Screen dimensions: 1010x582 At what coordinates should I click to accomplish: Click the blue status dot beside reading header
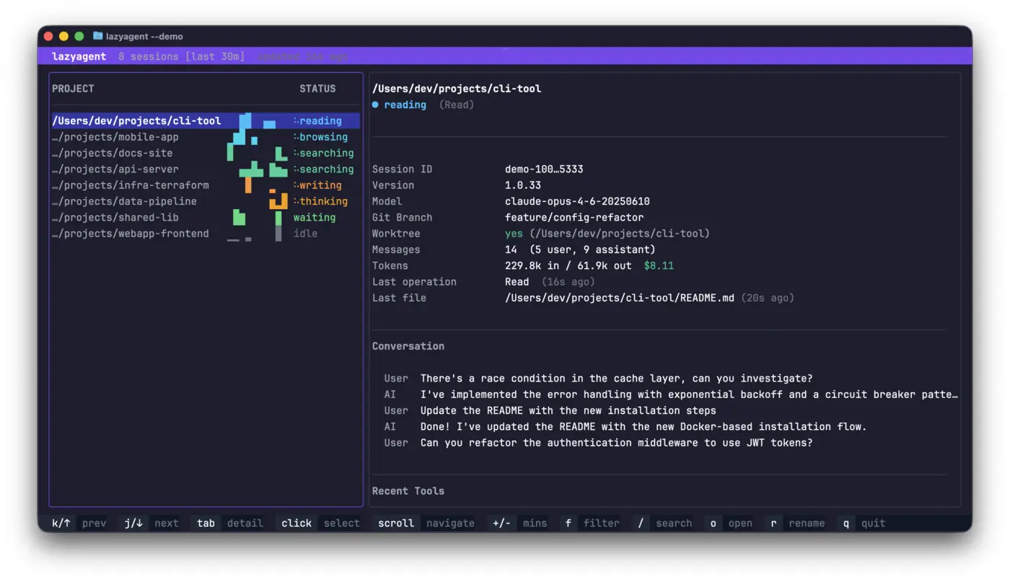(x=375, y=105)
